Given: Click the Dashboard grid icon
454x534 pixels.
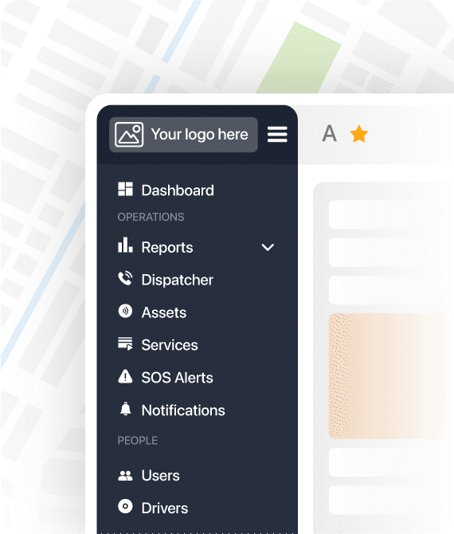Looking at the screenshot, I should (125, 189).
